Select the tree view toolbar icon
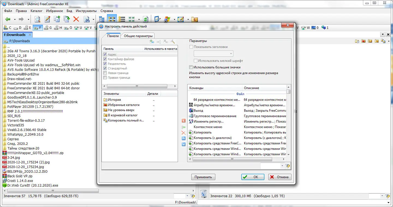Image resolution: width=393 pixels, height=207 pixels. (x=102, y=19)
